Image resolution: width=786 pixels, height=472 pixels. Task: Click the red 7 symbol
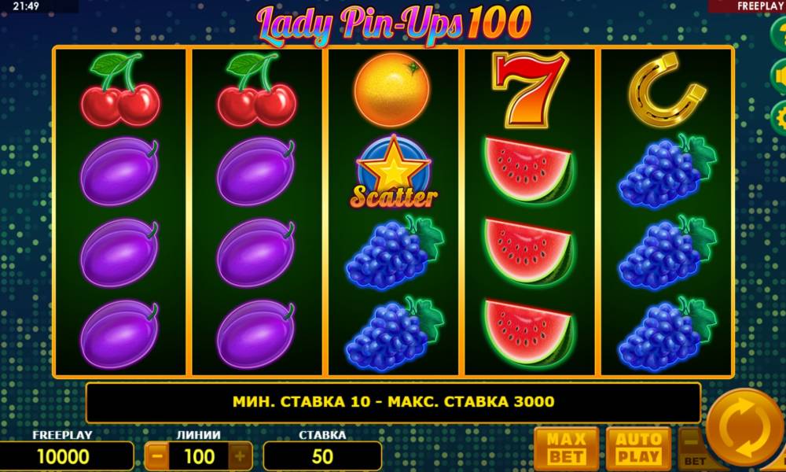[x=529, y=89]
